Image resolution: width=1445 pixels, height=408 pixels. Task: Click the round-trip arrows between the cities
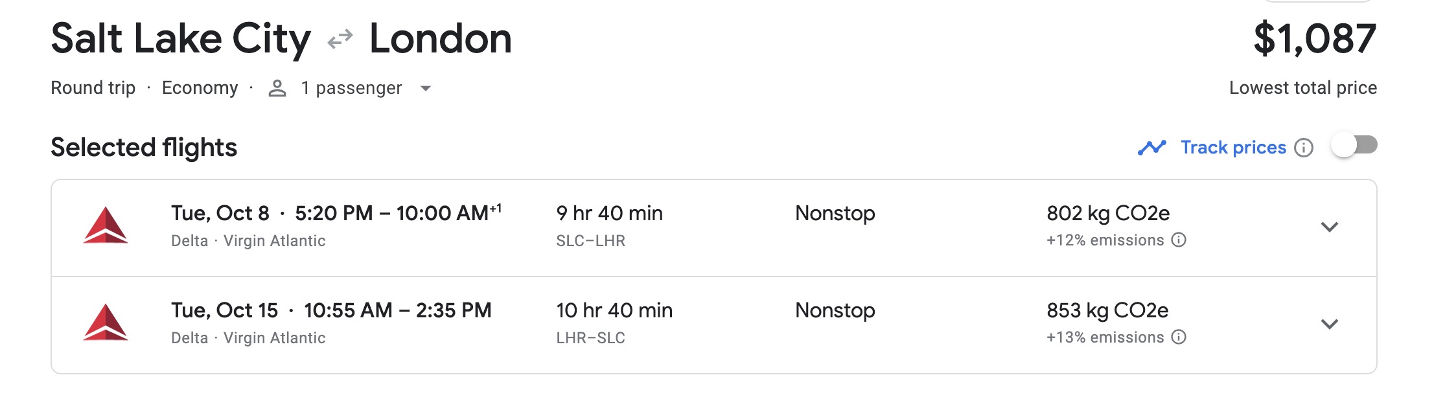click(340, 39)
